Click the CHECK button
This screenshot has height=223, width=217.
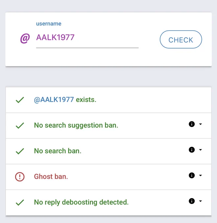(181, 39)
